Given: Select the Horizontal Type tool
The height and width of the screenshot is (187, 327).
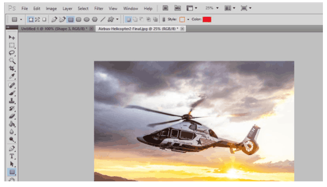Looking at the screenshot, I should (x=12, y=156).
